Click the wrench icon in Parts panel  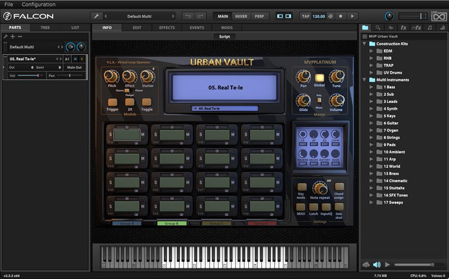pos(6,36)
